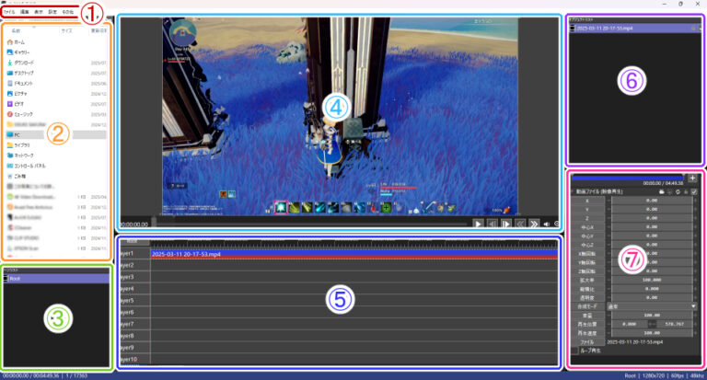This screenshot has width=707, height=380.
Task: Toggle the video file object's enable checkbox
Action: click(694, 191)
